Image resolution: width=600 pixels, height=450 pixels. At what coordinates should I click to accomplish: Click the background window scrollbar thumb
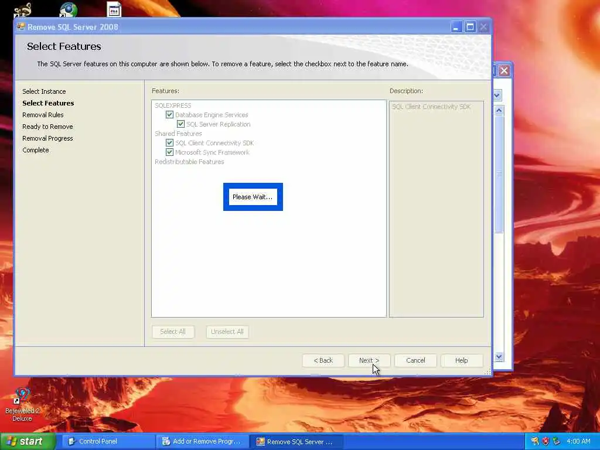[x=499, y=174]
